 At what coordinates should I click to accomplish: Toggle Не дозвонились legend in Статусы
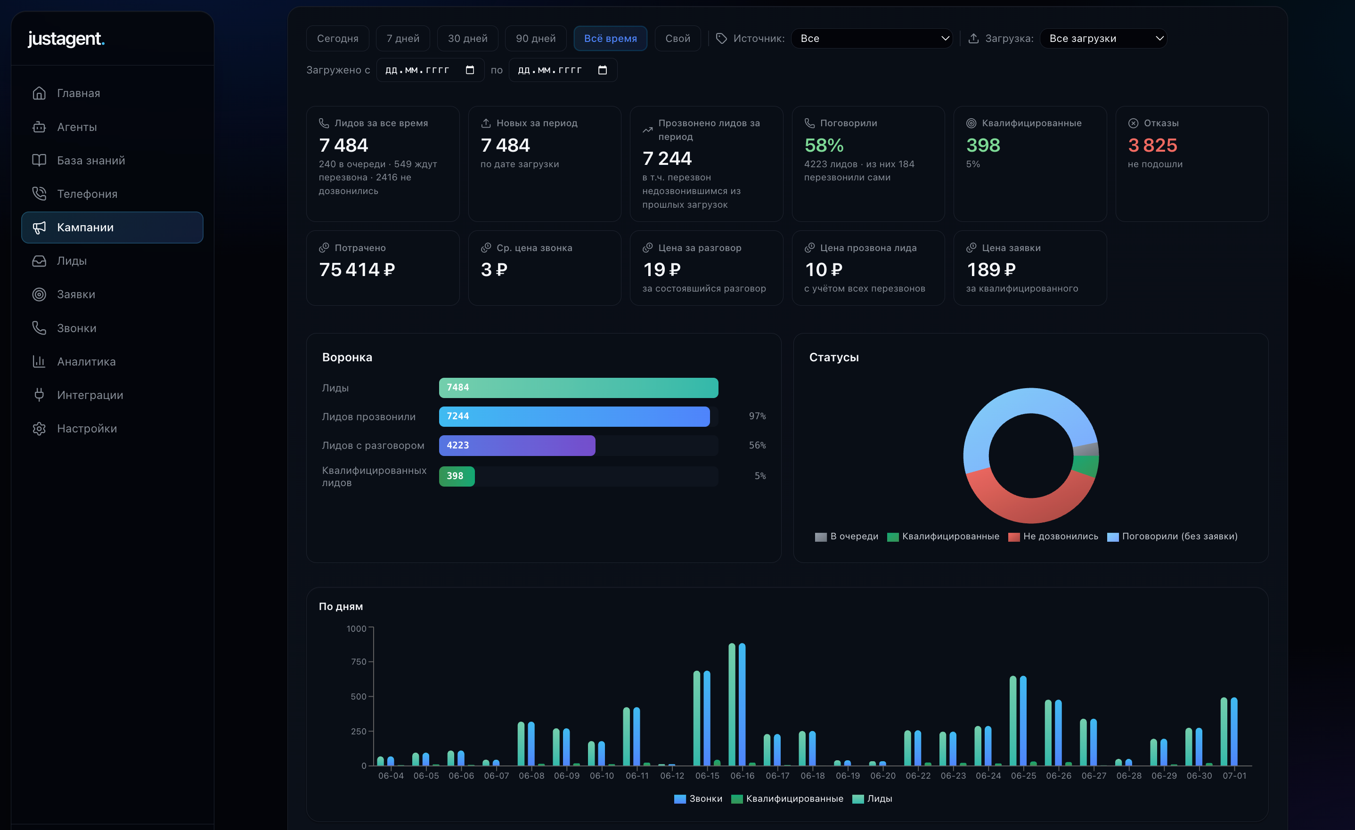click(x=1053, y=537)
